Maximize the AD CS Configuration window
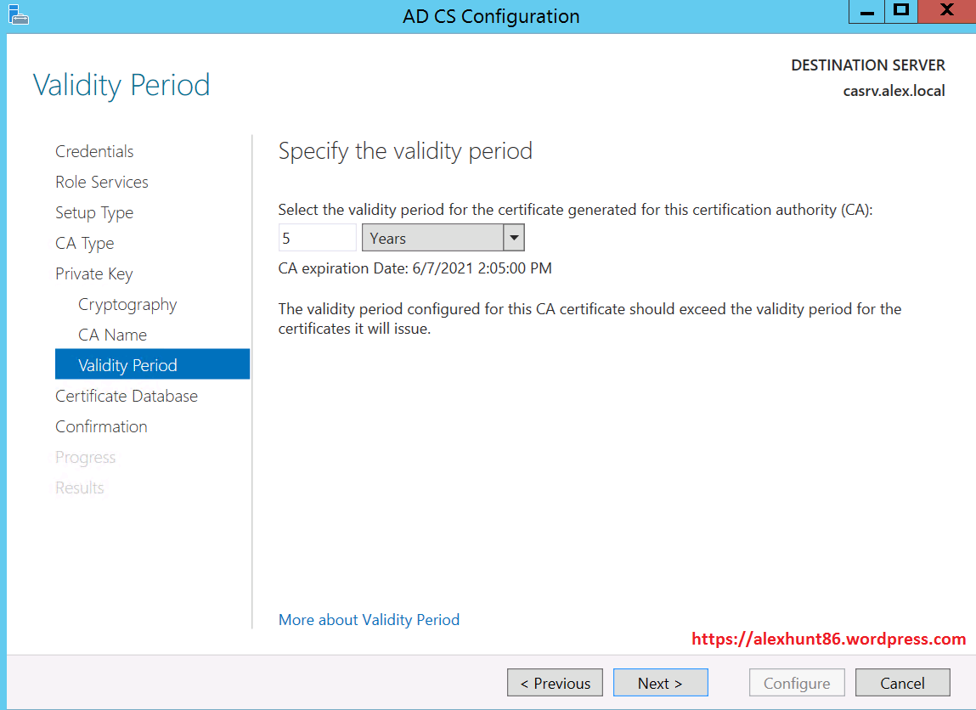976x710 pixels. [901, 11]
